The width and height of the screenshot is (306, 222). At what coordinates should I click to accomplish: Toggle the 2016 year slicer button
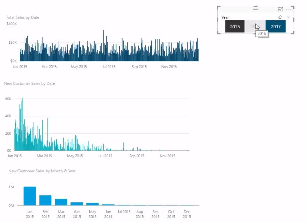255,27
